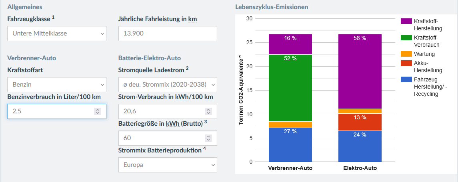Click footnote 4 next to Strommix Batterieproduktion
Screen dimensions: 458x182
(x=204, y=148)
